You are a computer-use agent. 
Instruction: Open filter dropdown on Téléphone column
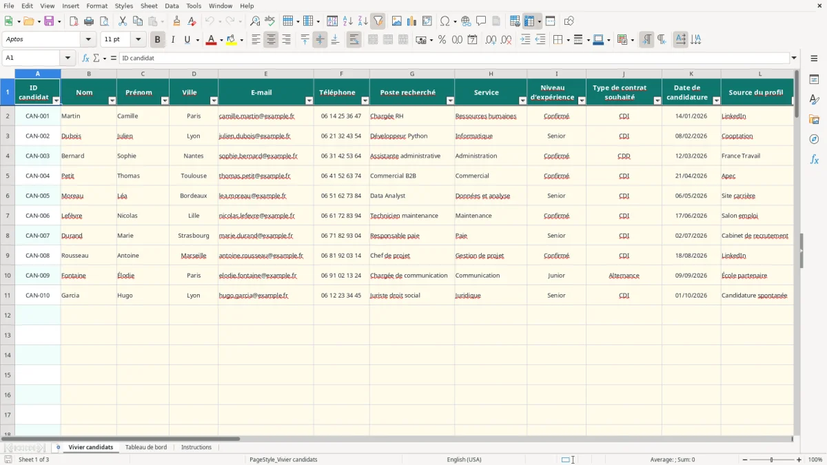point(365,101)
